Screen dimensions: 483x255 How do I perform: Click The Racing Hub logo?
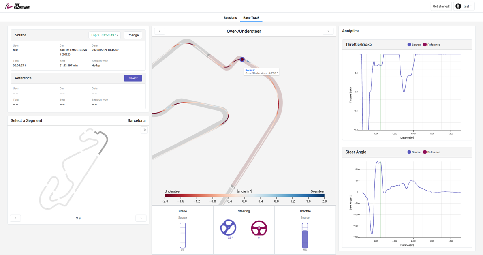17,6
